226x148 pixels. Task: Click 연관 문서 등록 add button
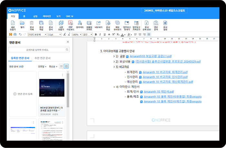23,94
